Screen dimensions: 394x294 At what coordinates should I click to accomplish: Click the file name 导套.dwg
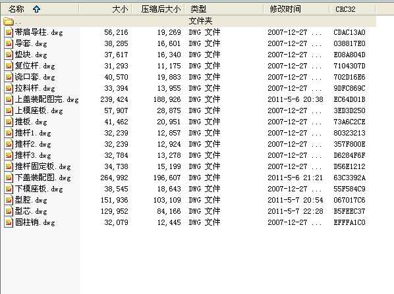click(x=31, y=43)
